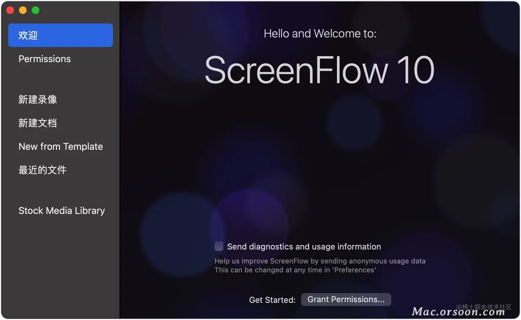The image size is (521, 320).
Task: Click the ScreenFlow 10 title text
Action: 319,70
